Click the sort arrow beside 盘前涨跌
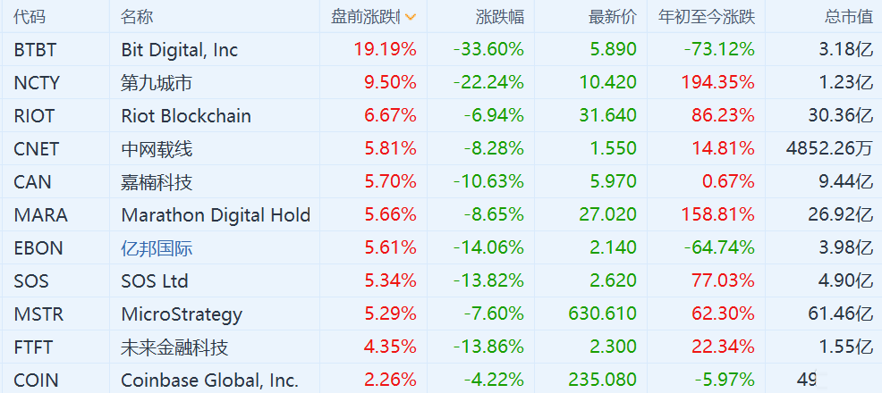 410,17
